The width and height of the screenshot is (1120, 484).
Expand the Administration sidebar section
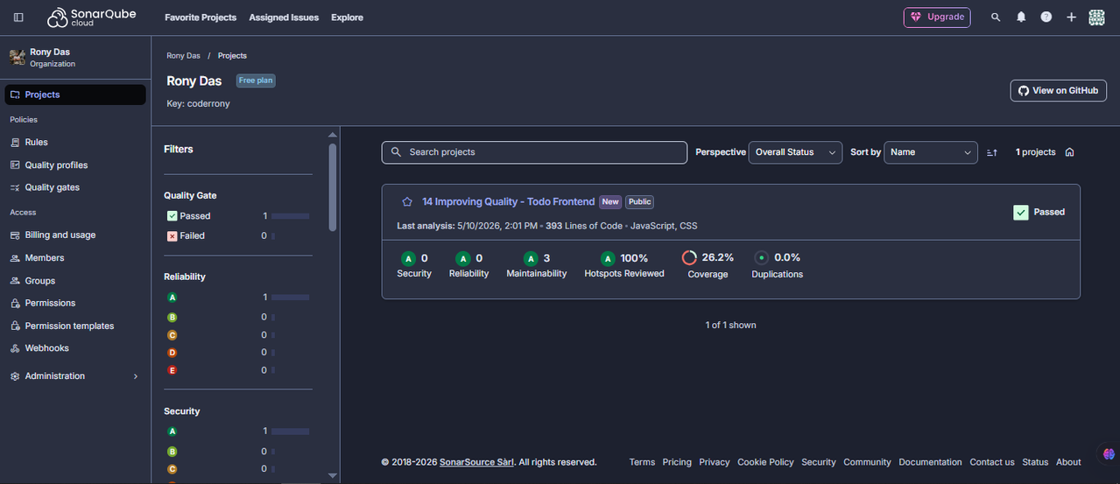[75, 376]
